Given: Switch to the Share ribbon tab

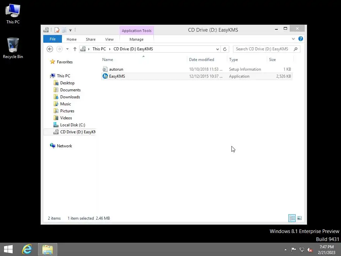Looking at the screenshot, I should (91, 39).
